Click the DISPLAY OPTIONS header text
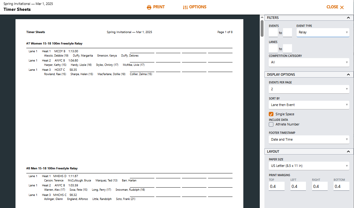354x208 pixels. click(281, 74)
